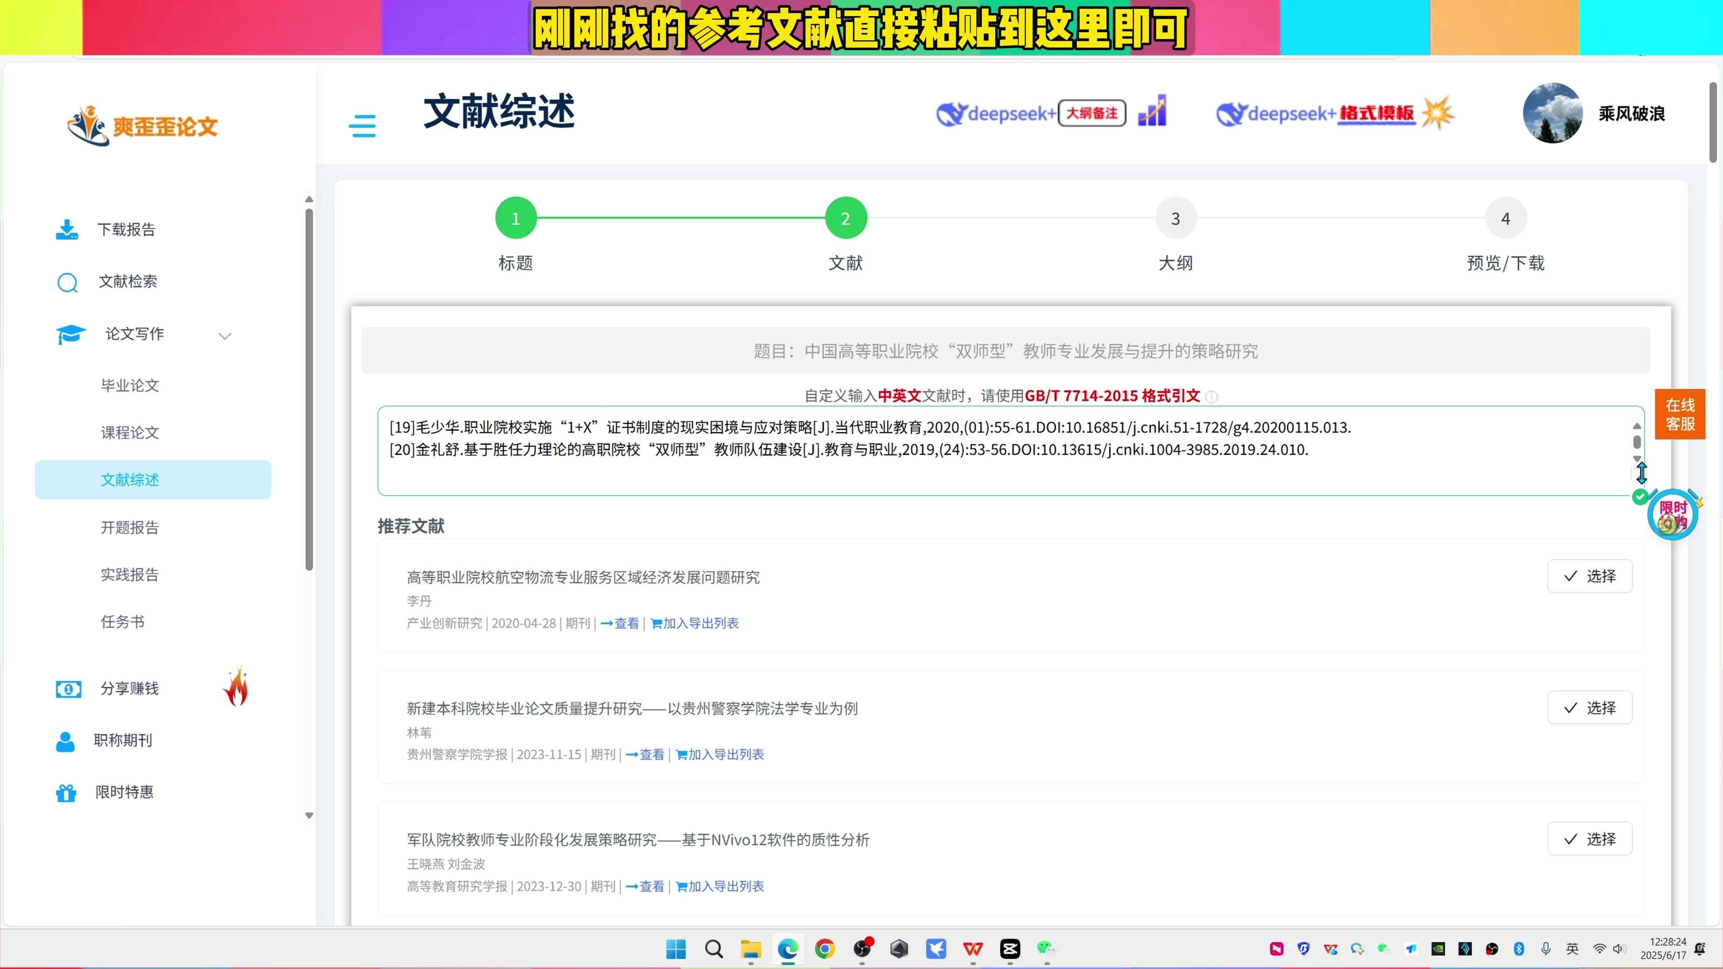Select 文献综述 submenu item

(x=153, y=480)
